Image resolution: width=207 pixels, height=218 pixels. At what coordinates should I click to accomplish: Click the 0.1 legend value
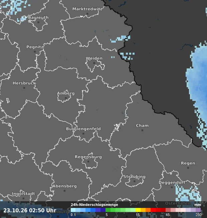click(x=73, y=215)
